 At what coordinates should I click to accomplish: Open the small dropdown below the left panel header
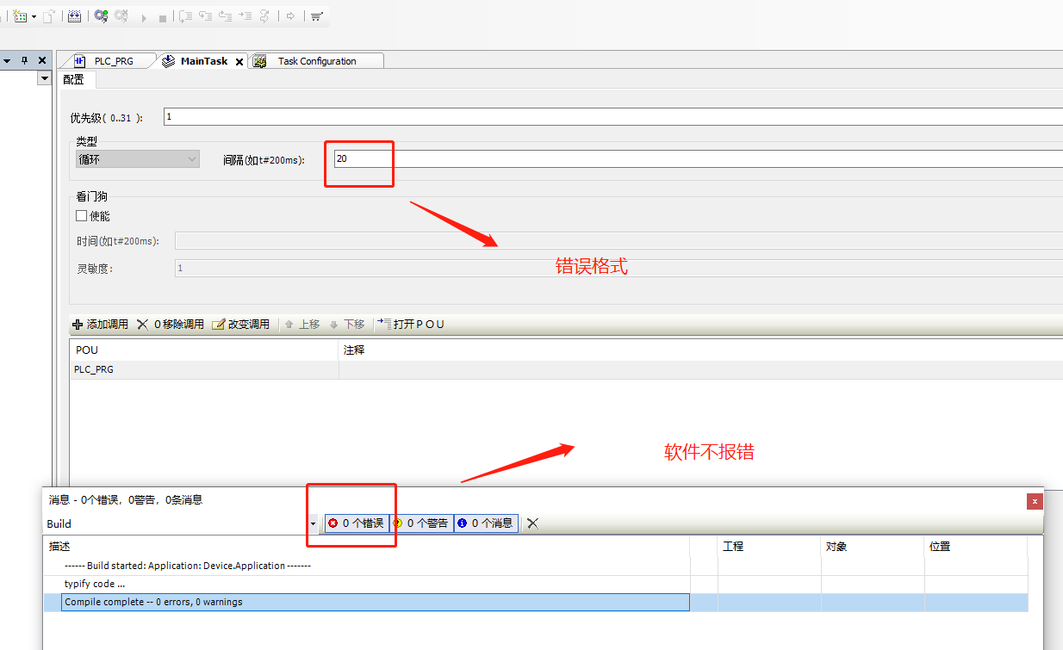click(x=45, y=78)
